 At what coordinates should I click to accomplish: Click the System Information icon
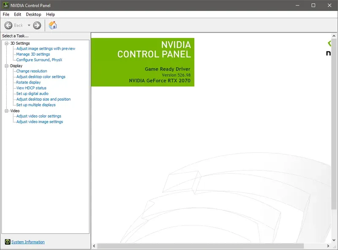click(x=8, y=242)
